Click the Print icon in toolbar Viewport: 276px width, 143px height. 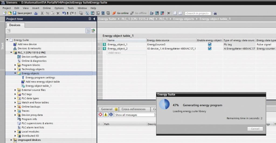36,13
